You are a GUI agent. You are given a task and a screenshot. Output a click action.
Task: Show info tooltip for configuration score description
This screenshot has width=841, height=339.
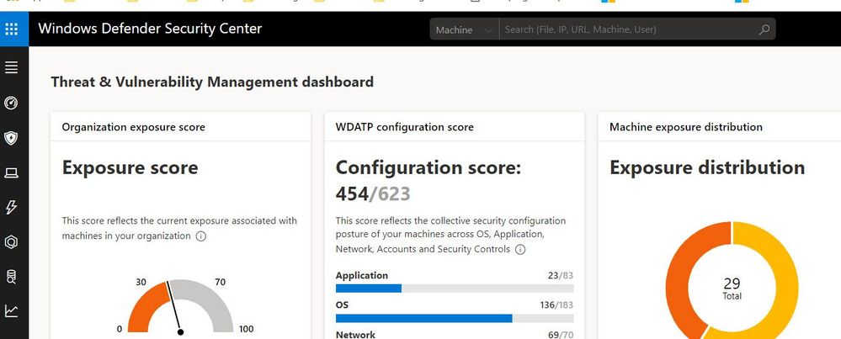pos(519,250)
